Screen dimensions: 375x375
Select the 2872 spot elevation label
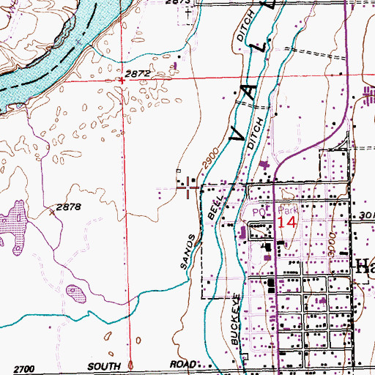(x=138, y=74)
